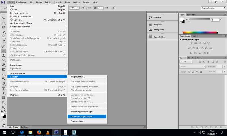Open the Farbe panel flyout menu
The height and width of the screenshot is (136, 227).
224,15
